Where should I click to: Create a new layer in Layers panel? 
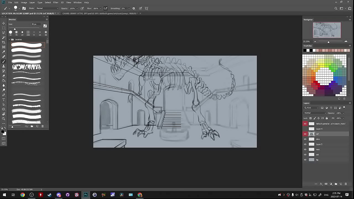[x=341, y=184]
